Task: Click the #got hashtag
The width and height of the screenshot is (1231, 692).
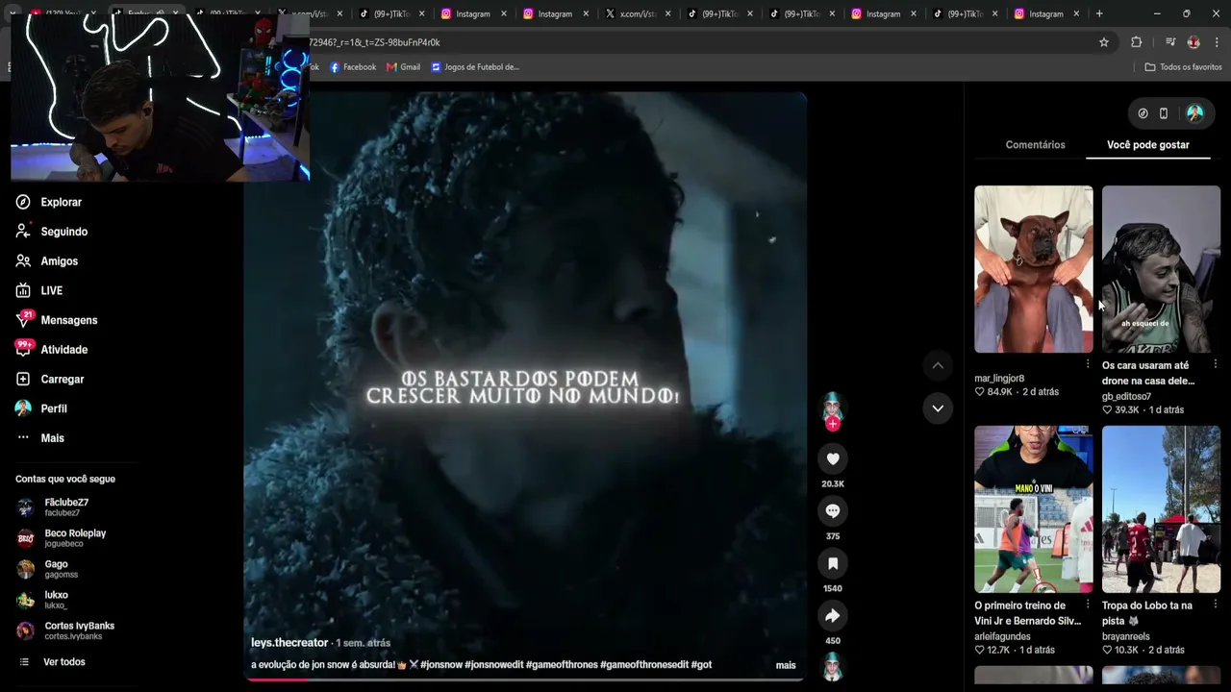Action: click(701, 665)
